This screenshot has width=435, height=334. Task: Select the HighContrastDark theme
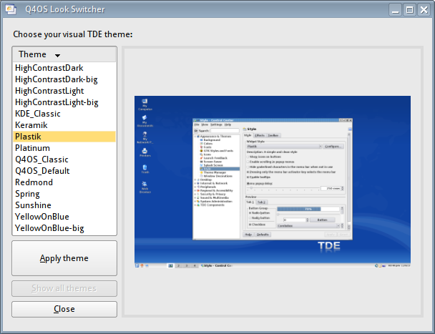[64, 68]
